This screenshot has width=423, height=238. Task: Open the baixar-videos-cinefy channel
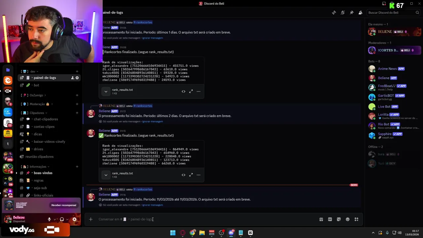(50, 141)
